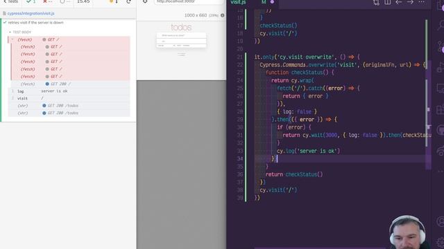This screenshot has width=444, height=249.
Task: Click the todos heading in app preview
Action: tap(181, 28)
